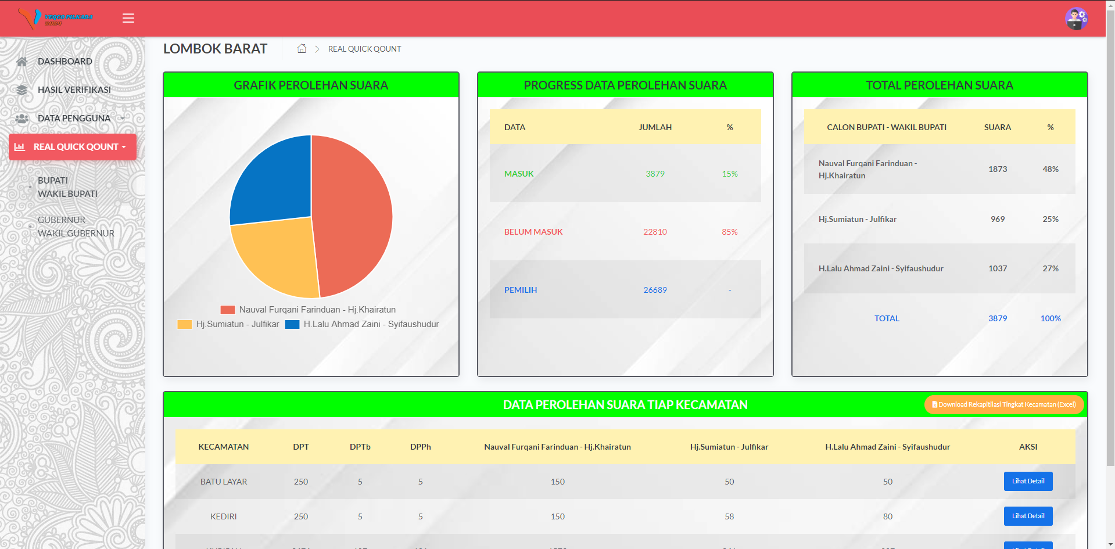Screen dimensions: 1115x549
Task: Toggle the Nauval Furqani Farinduan legend entry
Action: [308, 310]
